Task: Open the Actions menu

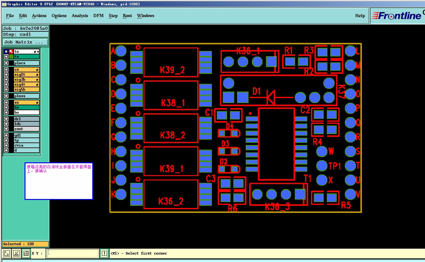Action: point(39,16)
